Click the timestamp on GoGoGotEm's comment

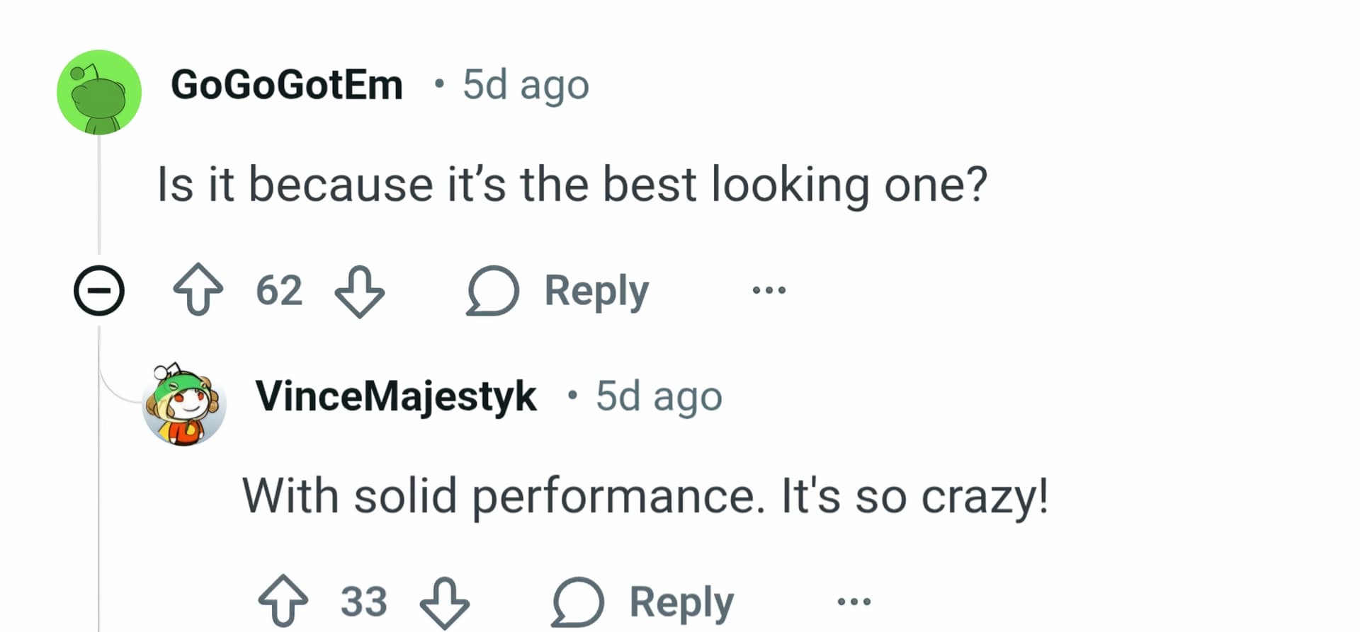[526, 85]
